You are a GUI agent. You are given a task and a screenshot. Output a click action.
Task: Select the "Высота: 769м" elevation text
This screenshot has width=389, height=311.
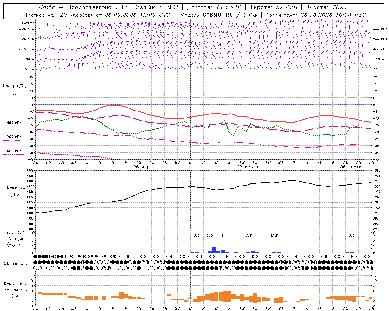[326, 7]
